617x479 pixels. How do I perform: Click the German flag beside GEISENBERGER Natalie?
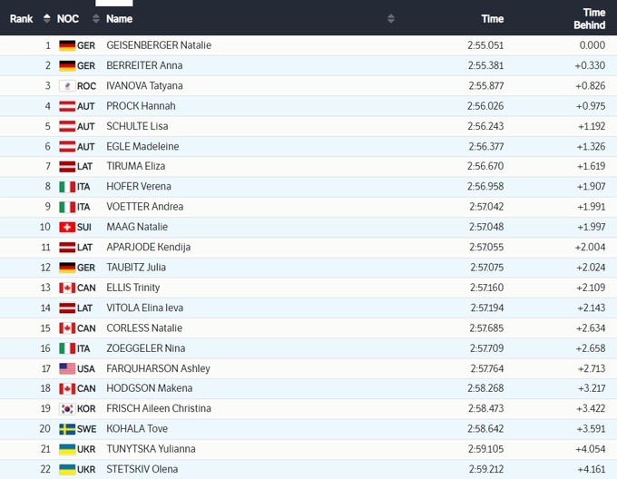coord(67,45)
